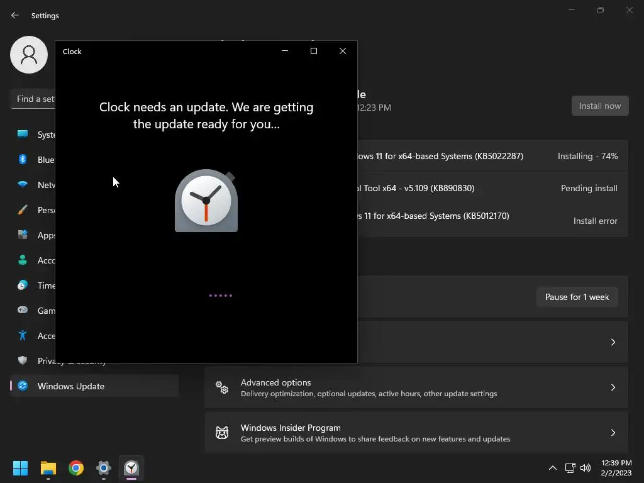
Task: Click the Clock needs an update message
Action: (x=206, y=116)
